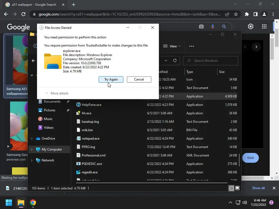Toggle Chrome side panel icon
The height and width of the screenshot is (209, 279).
coord(256,14)
